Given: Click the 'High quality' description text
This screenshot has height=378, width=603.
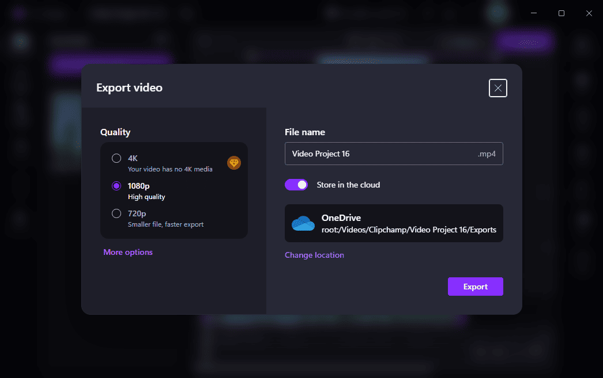Looking at the screenshot, I should point(146,197).
